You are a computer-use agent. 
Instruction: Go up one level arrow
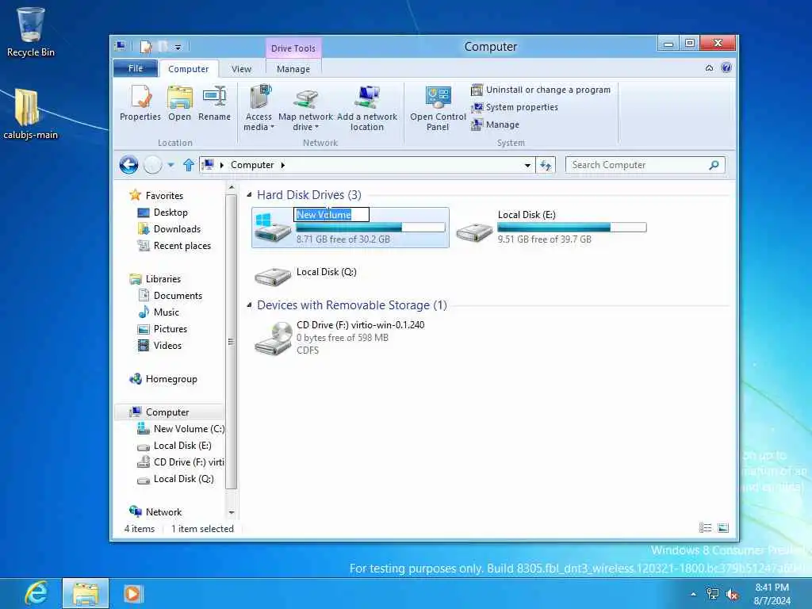[189, 165]
